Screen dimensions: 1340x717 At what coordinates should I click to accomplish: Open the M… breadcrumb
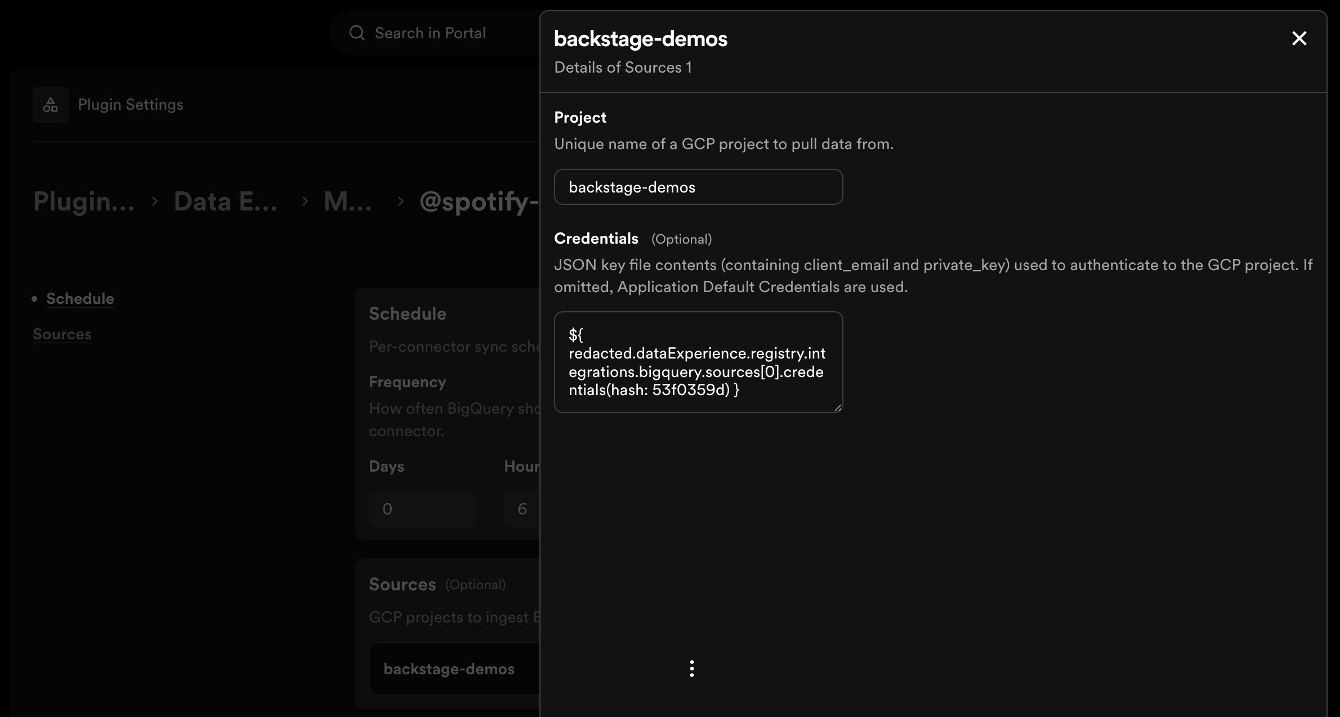pyautogui.click(x=347, y=201)
